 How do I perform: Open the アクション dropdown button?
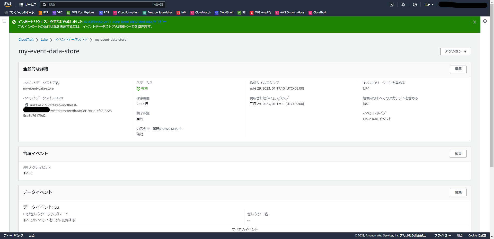coord(455,51)
